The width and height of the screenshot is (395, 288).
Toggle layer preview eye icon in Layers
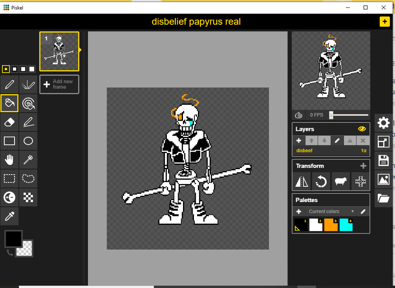(x=362, y=129)
